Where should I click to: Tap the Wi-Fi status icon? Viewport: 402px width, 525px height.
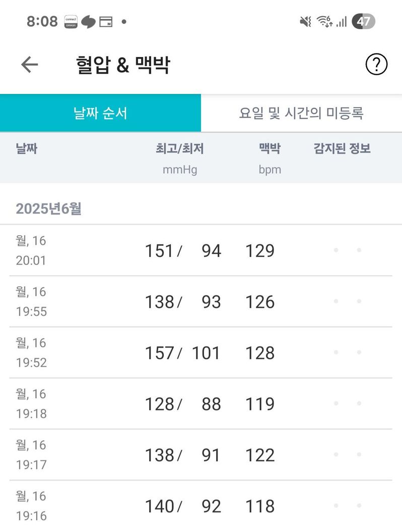click(324, 22)
